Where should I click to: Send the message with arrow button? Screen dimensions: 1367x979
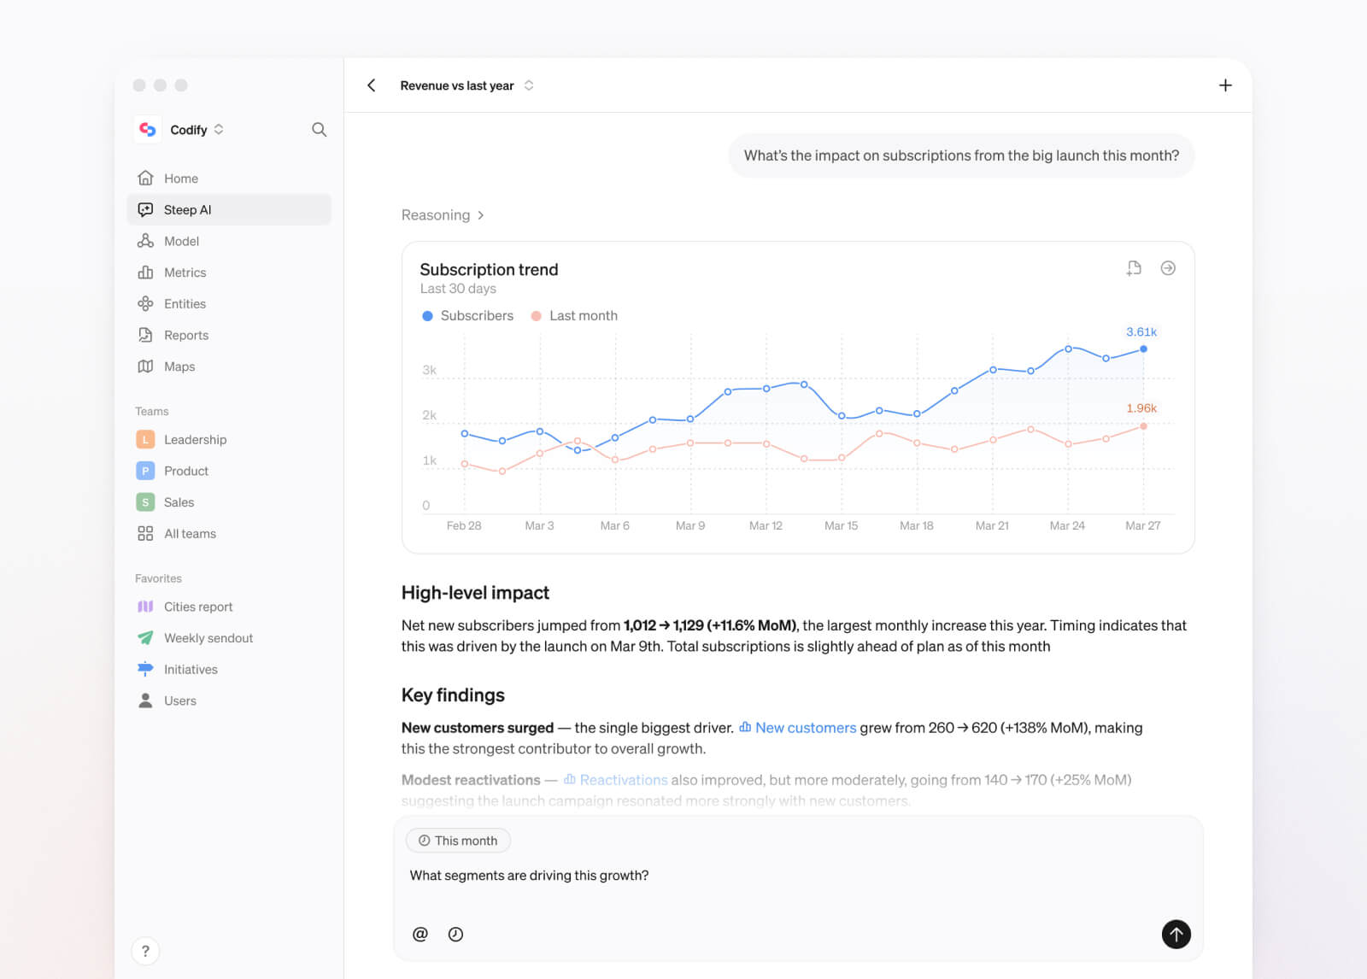(x=1176, y=934)
